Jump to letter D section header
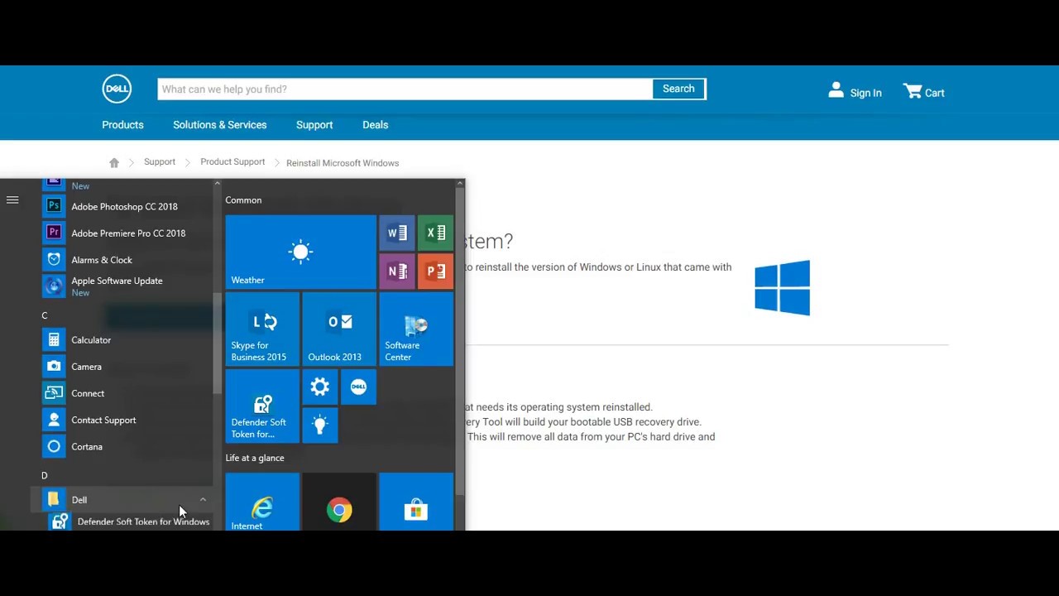The width and height of the screenshot is (1059, 596). (x=45, y=475)
